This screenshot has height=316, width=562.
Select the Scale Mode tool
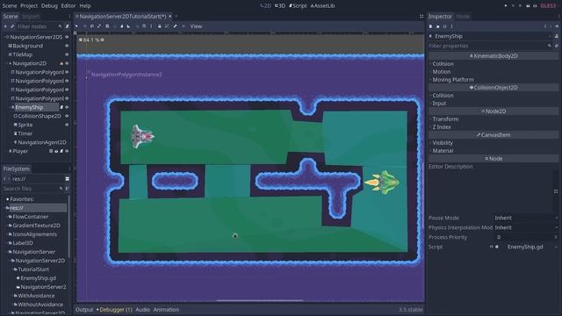click(99, 26)
